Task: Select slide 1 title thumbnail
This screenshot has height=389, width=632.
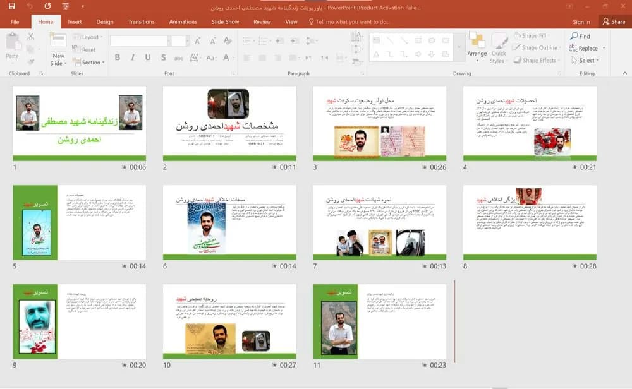Action: coord(80,123)
